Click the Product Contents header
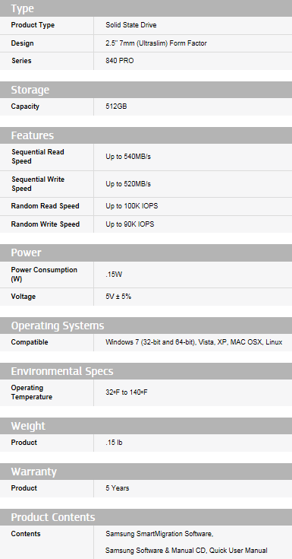 [x=146, y=517]
